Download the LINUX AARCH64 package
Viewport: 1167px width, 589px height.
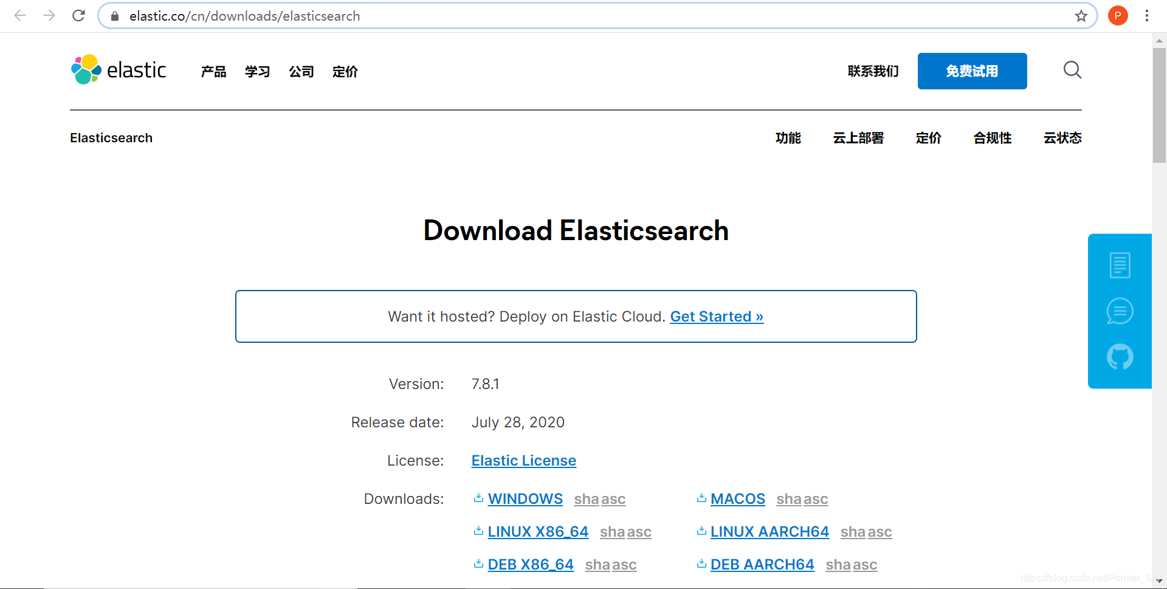tap(769, 532)
